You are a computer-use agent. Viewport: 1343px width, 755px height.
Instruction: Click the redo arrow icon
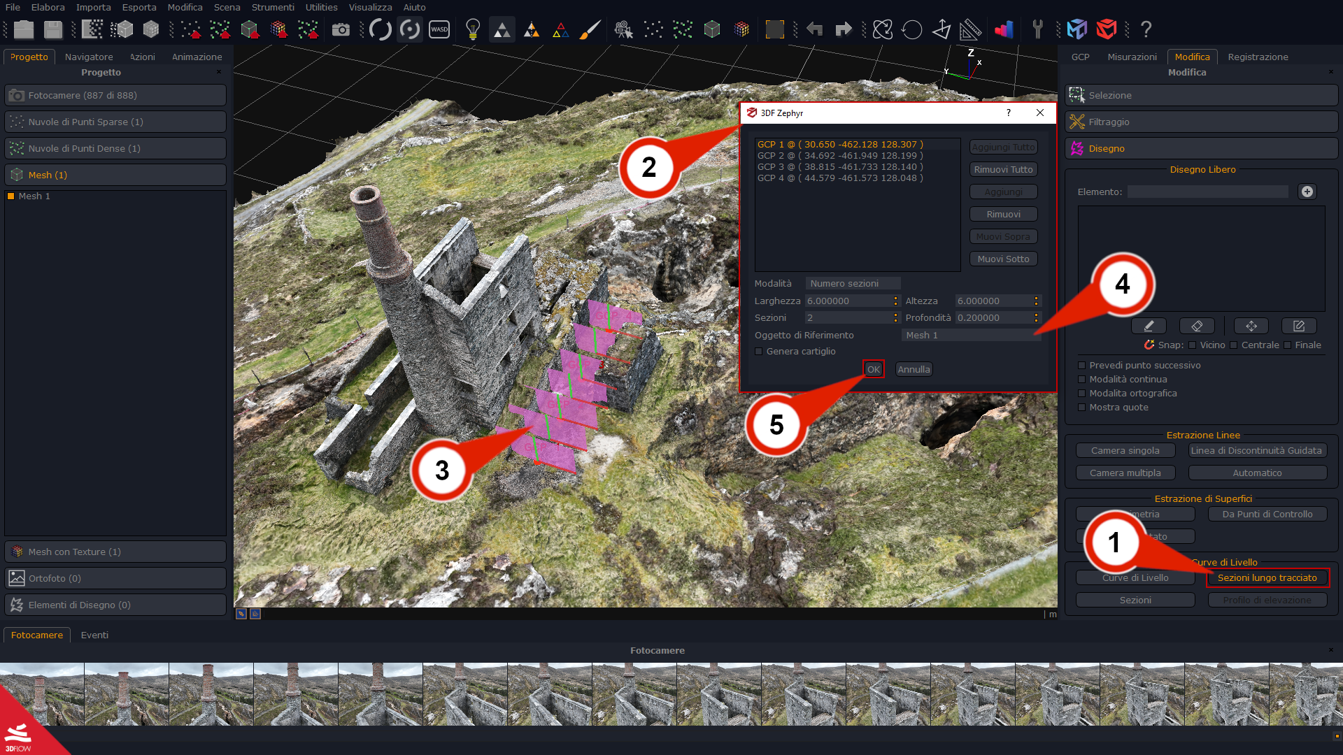844,29
